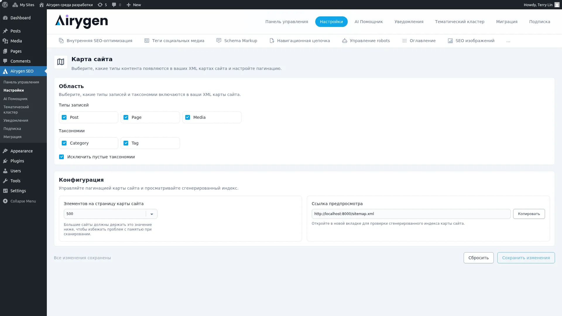562x316 pixels.
Task: Switch to the AI Помощник header tab
Action: click(369, 22)
